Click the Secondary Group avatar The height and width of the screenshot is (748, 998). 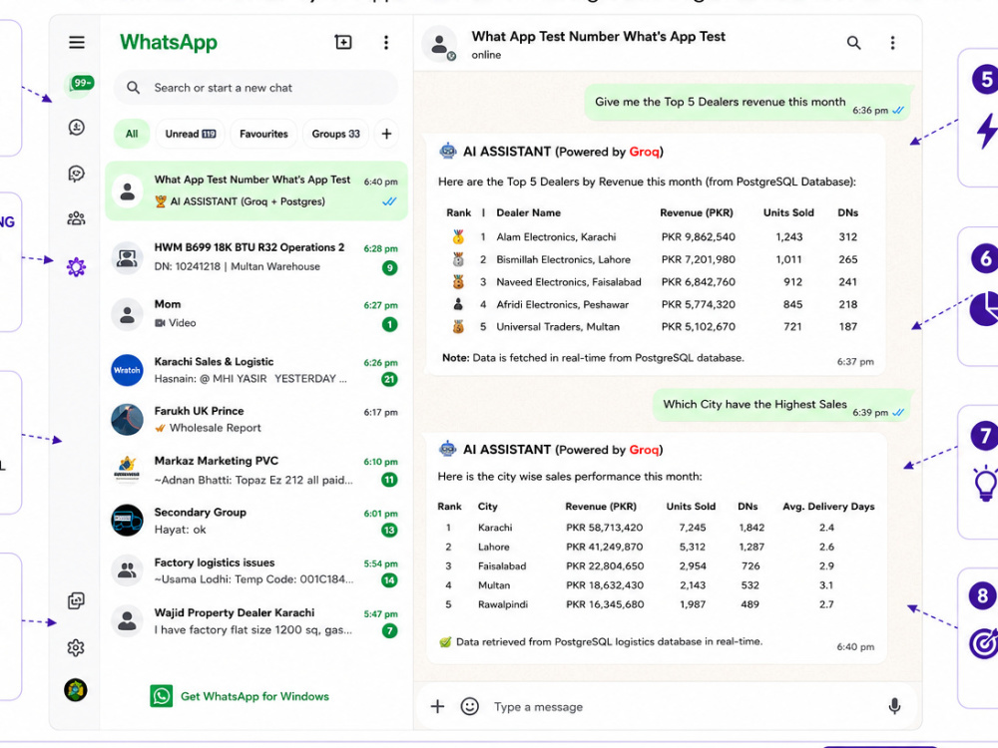click(127, 521)
